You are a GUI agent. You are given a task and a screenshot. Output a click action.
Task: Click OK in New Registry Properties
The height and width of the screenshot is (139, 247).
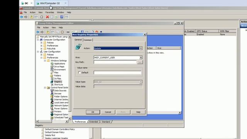[93, 112]
